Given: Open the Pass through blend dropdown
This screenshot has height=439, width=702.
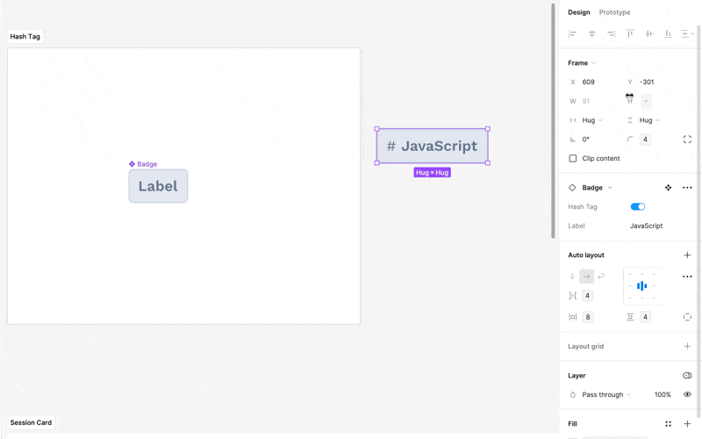Looking at the screenshot, I should 606,394.
